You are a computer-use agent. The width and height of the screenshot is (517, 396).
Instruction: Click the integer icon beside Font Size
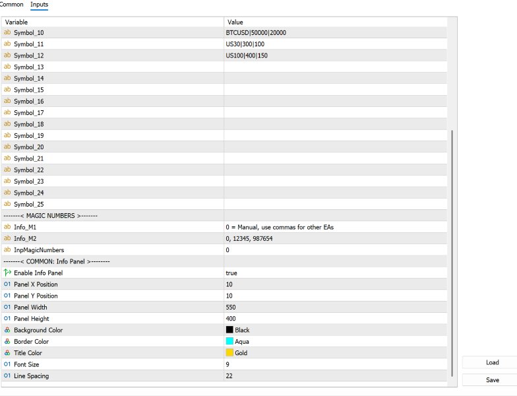(7, 364)
